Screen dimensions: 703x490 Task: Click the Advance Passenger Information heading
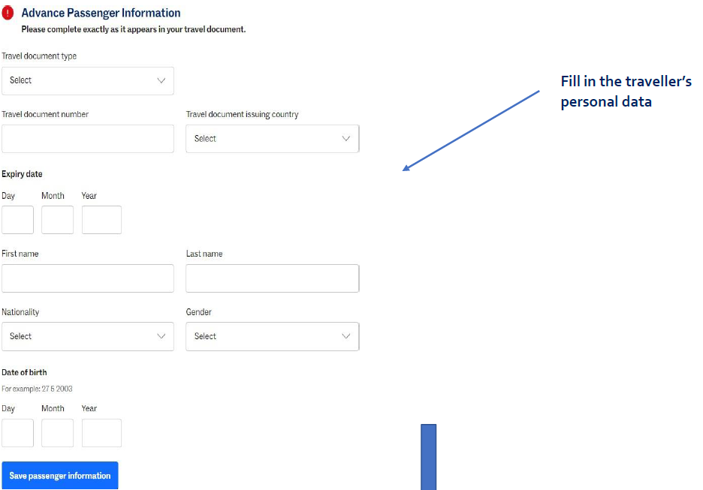(101, 13)
